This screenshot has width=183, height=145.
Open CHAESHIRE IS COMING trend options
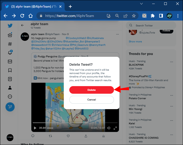171,135
